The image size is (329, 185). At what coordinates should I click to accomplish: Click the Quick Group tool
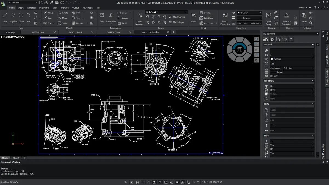(x=268, y=18)
